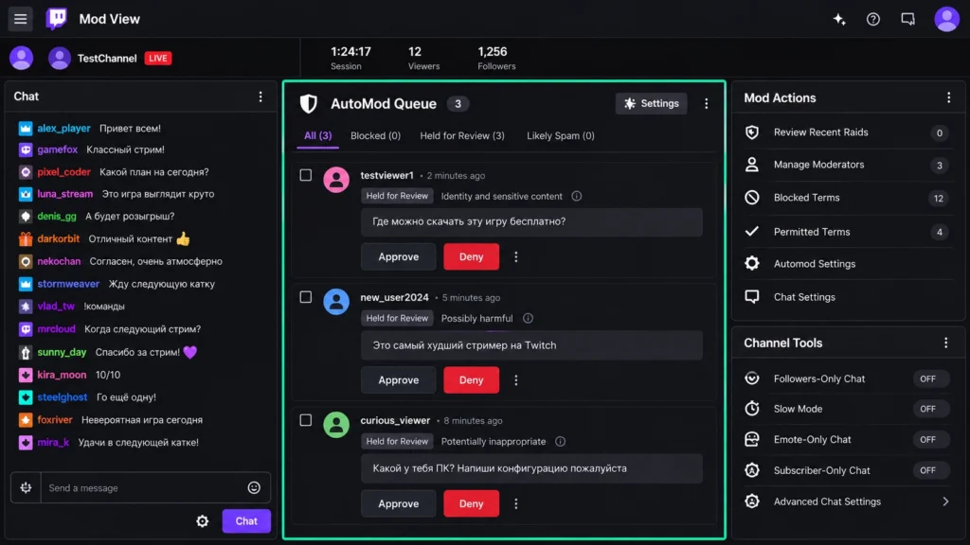Click the TestChannel avatar icon

60,58
